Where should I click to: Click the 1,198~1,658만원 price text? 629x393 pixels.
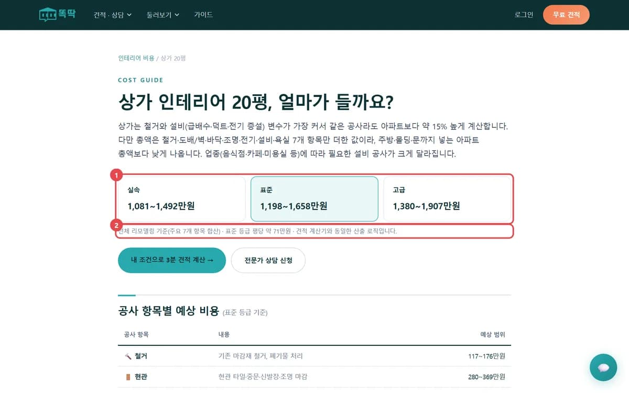click(294, 206)
